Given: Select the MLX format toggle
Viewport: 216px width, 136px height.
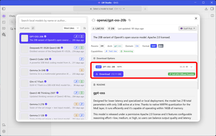Looking at the screenshot, I should pyautogui.click(x=161, y=46).
